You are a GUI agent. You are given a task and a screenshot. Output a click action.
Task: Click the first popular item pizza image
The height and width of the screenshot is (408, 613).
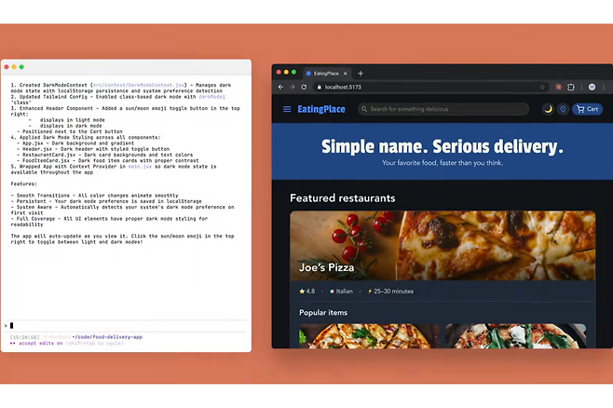tap(363, 335)
